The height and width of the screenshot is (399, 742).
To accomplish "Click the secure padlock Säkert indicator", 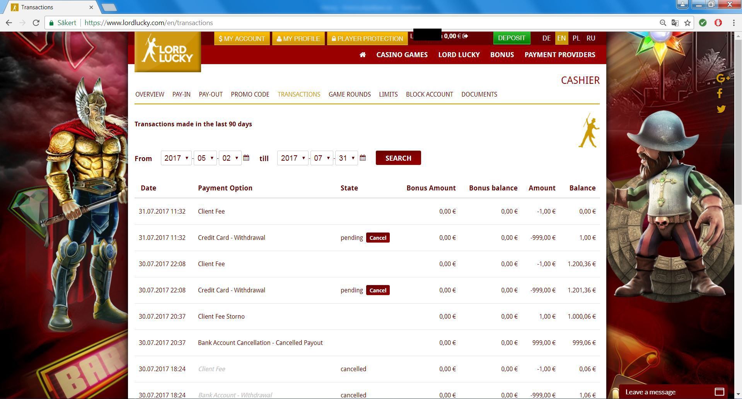I will point(63,23).
